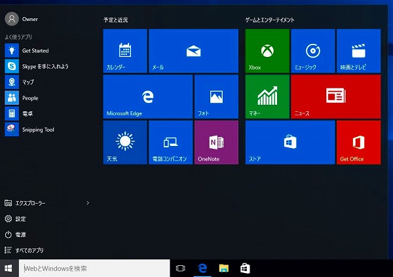The image size is (393, 277).
Task: Click the Owner user account avatar
Action: click(x=12, y=19)
